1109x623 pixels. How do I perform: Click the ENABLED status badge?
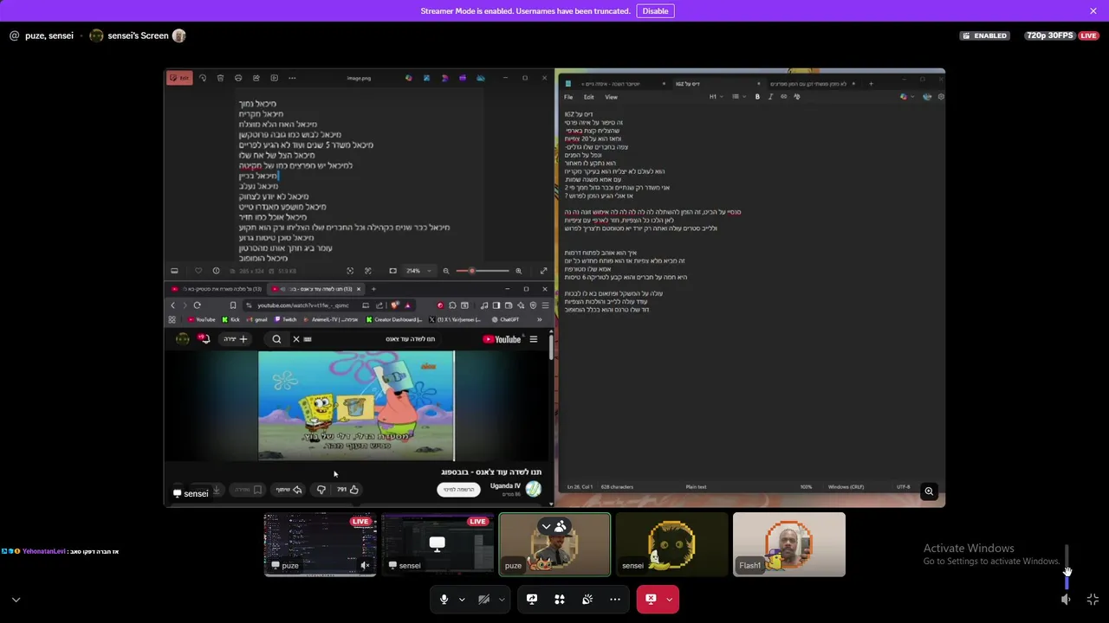(984, 35)
